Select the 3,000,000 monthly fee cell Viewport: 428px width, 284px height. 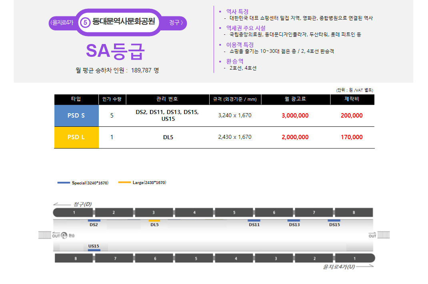click(295, 116)
